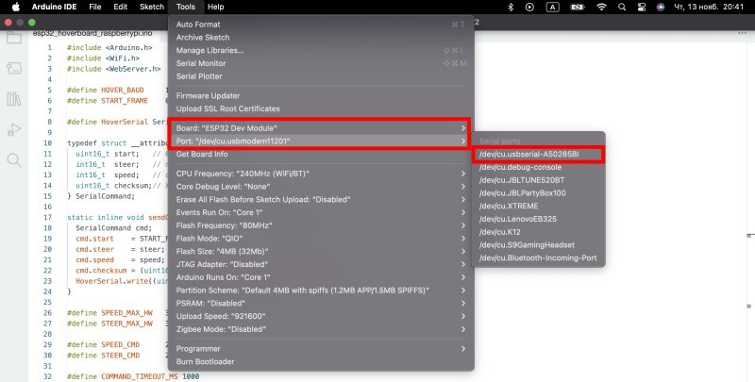Screen dimensions: 755x382
Task: Expand Zigbee Mode "Disabled" submenu
Action: (321, 329)
